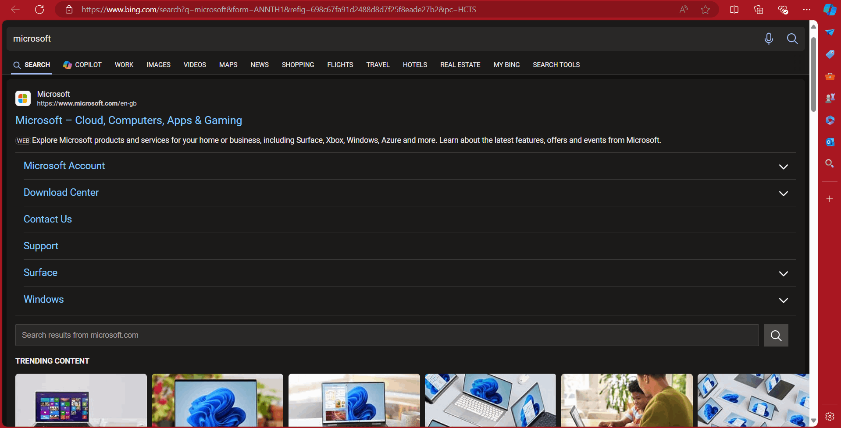Open Microsoft 365 from the sidebar
Image resolution: width=841 pixels, height=428 pixels.
830,120
